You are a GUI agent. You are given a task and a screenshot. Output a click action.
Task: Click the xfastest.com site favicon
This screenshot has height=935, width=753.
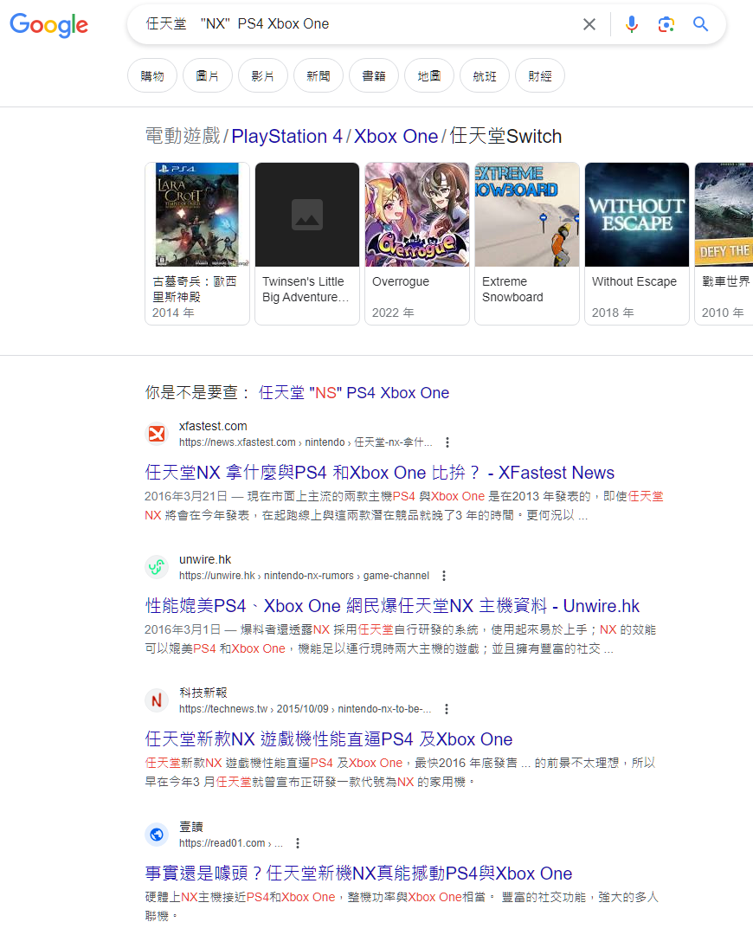(157, 434)
